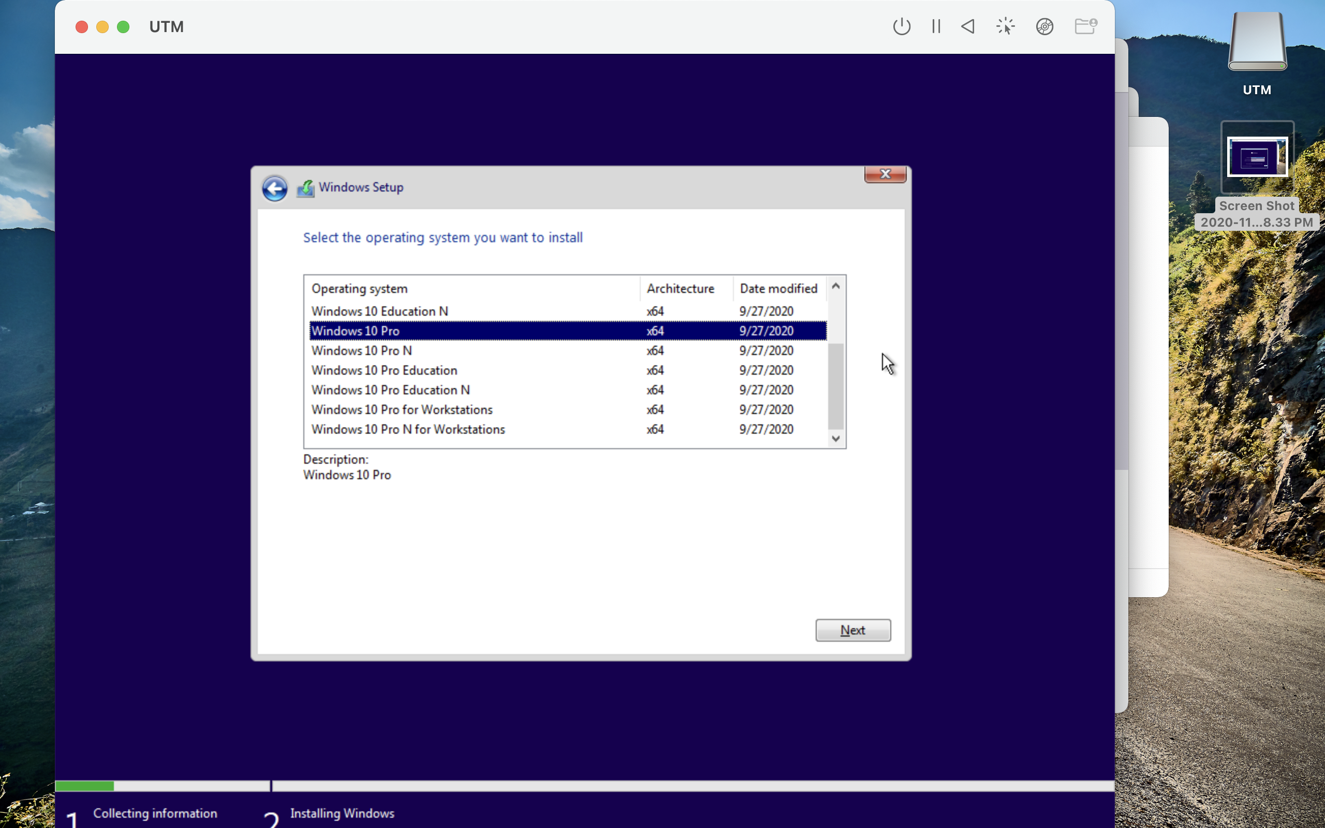Click the x64 cell of Windows 10 Pro N
Viewport: 1325px width, 828px height.
coord(655,350)
